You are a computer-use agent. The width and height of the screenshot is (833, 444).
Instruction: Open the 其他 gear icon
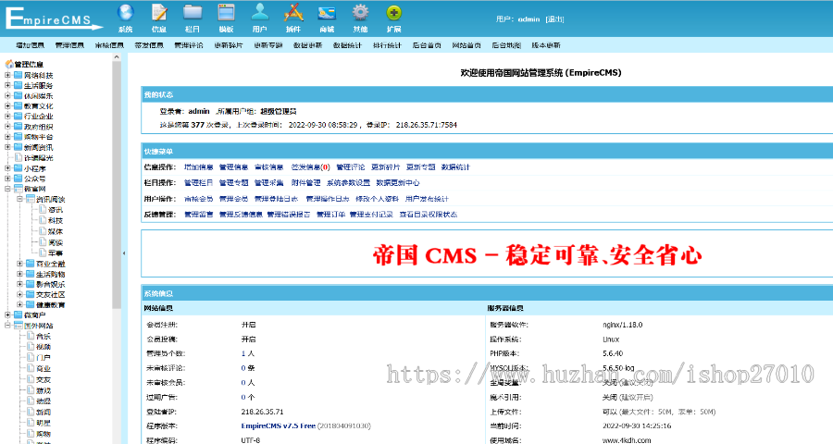pos(360,13)
